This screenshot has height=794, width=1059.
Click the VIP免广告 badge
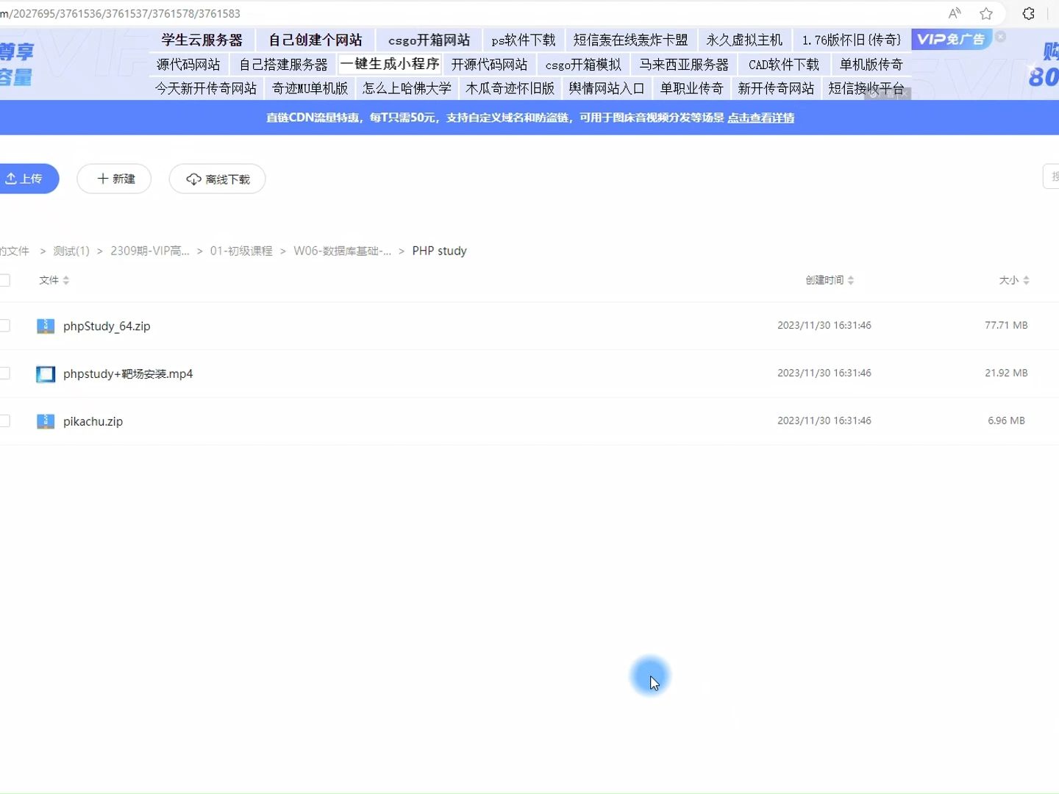(951, 39)
